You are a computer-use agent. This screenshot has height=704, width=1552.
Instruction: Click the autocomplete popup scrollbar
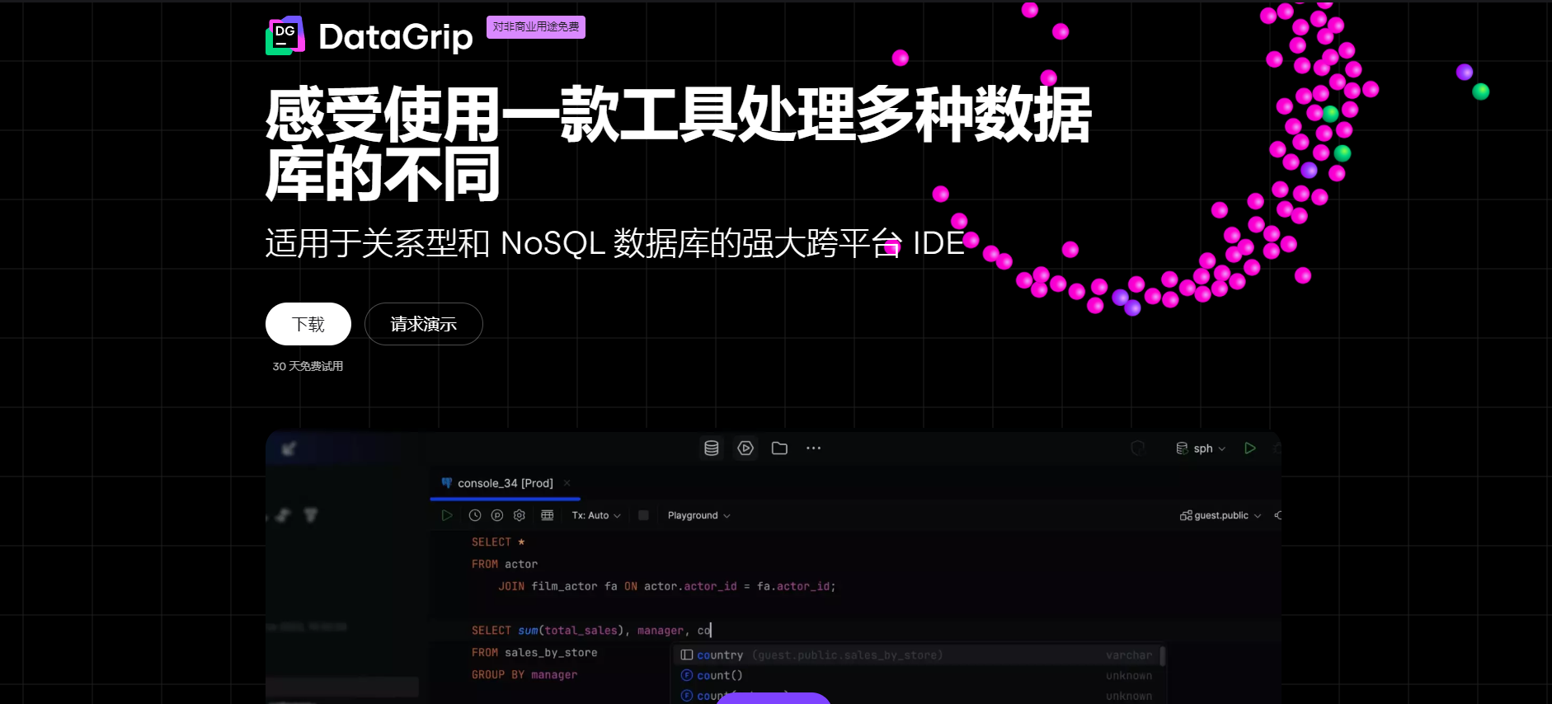pyautogui.click(x=1163, y=656)
